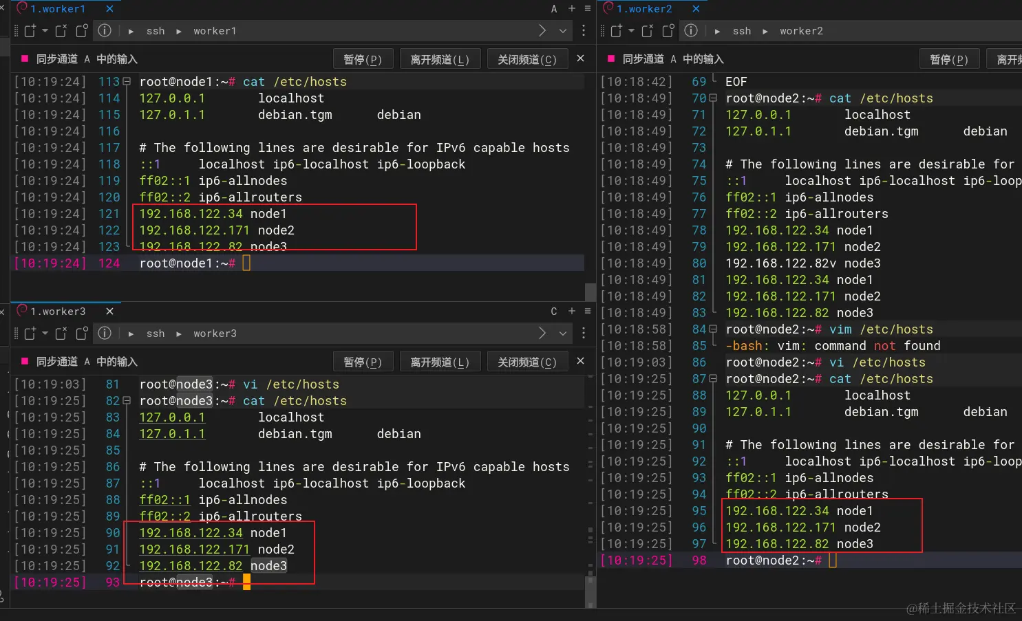Collapse the output fold at worker1 line 113
The height and width of the screenshot is (621, 1022).
click(127, 82)
